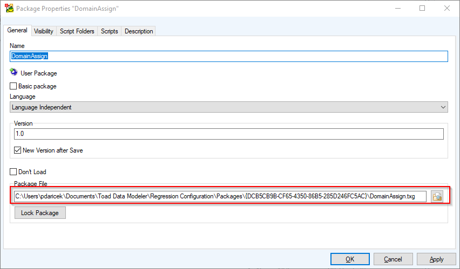Image resolution: width=460 pixels, height=269 pixels.
Task: Click the 'User Package' label text
Action: [39, 73]
